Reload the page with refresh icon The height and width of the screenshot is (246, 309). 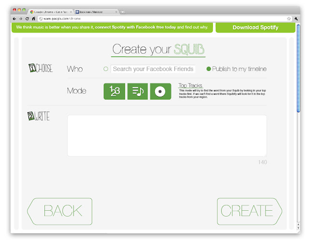click(27, 19)
